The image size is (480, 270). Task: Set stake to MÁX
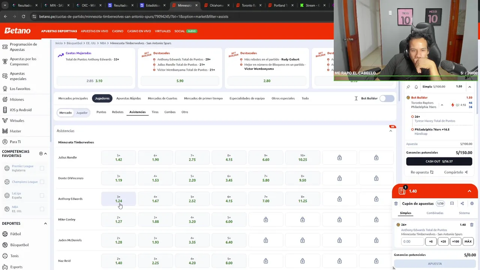[x=468, y=241]
